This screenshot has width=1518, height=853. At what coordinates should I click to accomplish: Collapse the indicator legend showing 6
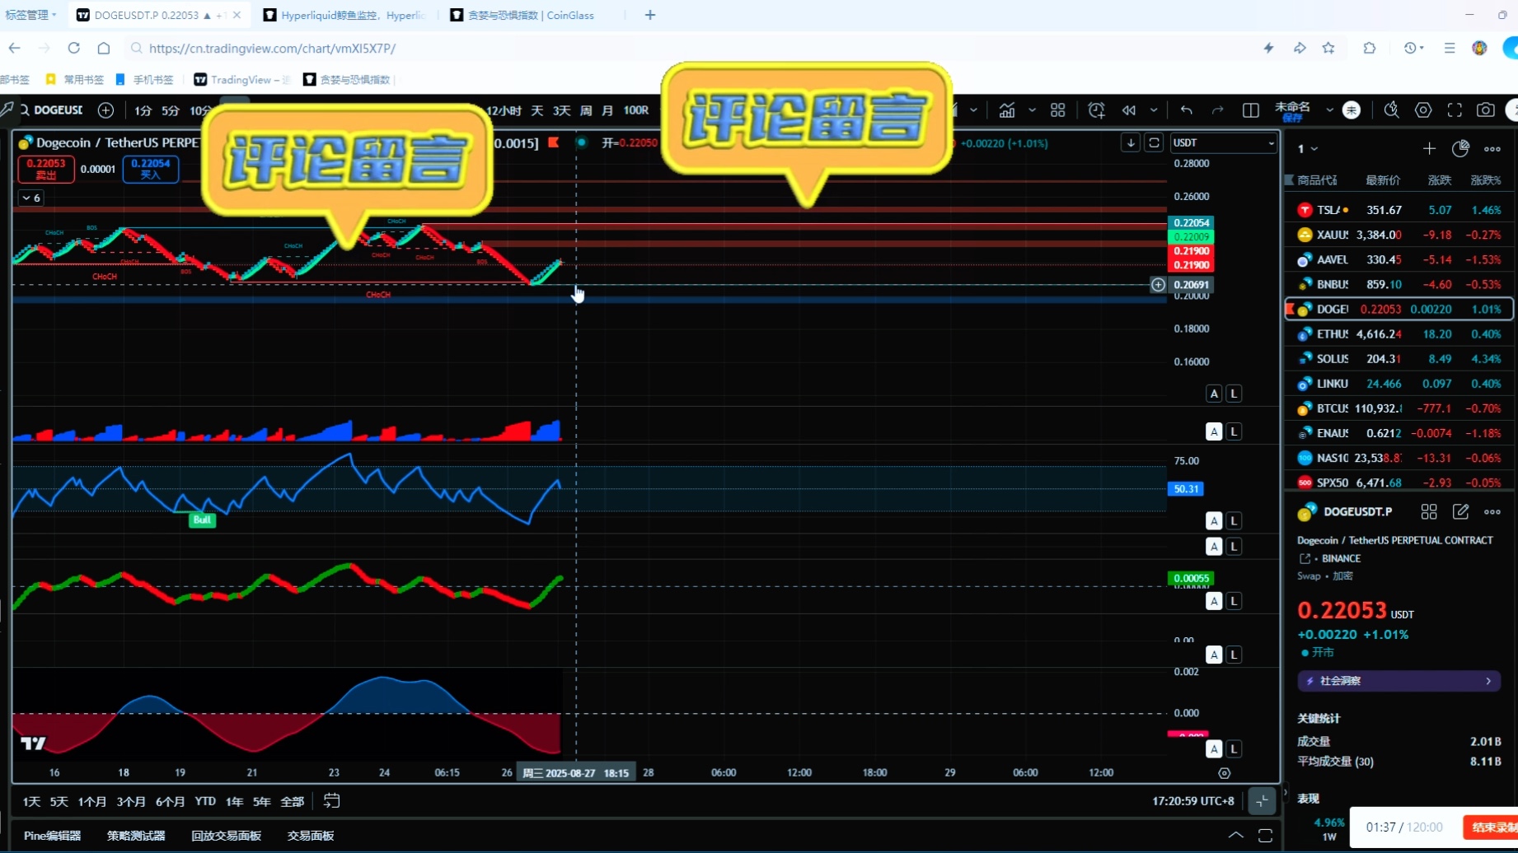tap(31, 198)
